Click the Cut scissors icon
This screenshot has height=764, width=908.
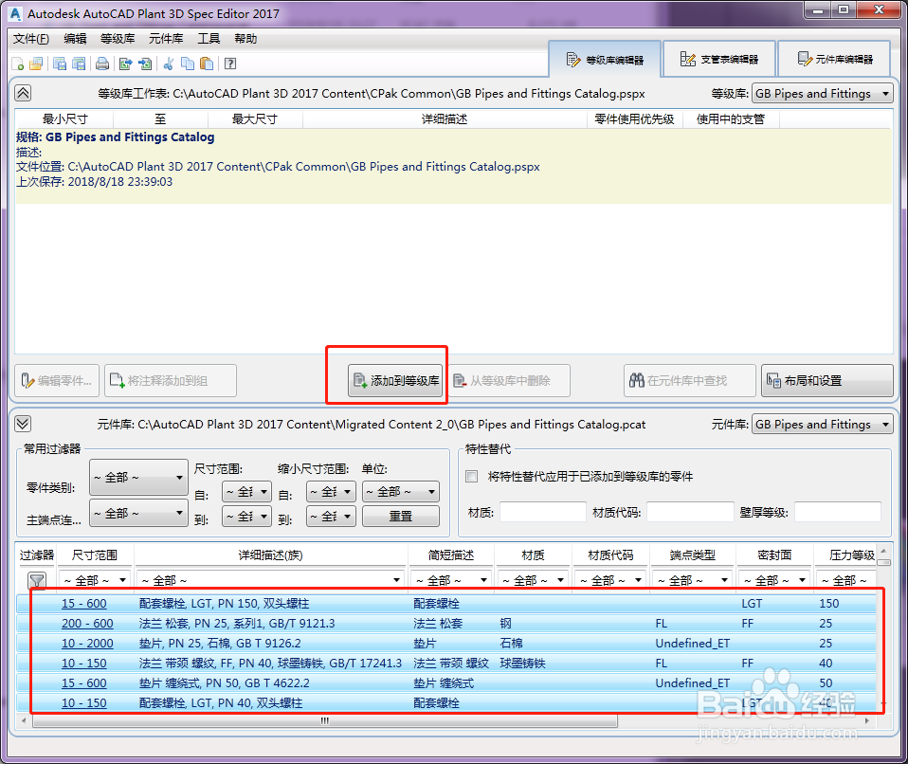169,64
